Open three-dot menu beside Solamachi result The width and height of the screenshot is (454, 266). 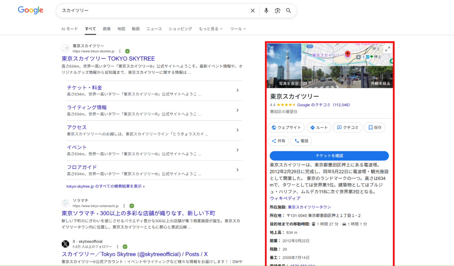coord(124,206)
